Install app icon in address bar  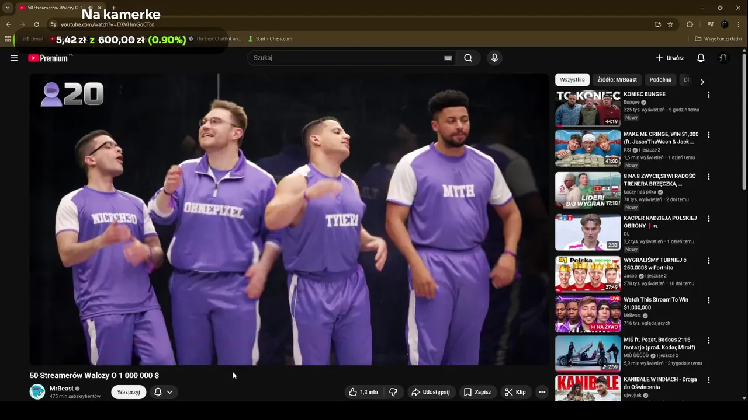(x=657, y=24)
